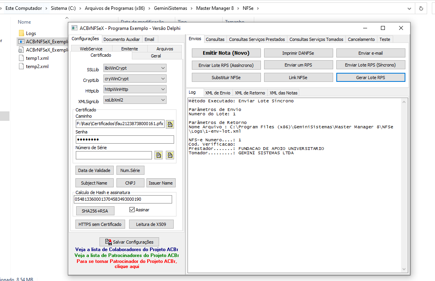Click Imprimir DANFSe button
This screenshot has width=435, height=281.
(298, 53)
